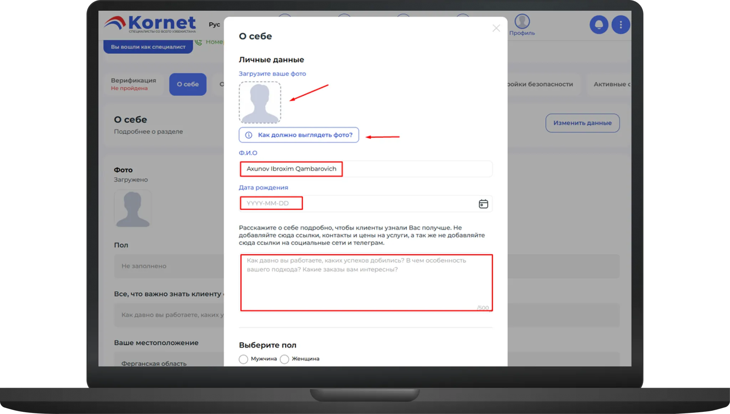This screenshot has width=730, height=414.
Task: Switch to the Верификация tab
Action: tap(134, 84)
